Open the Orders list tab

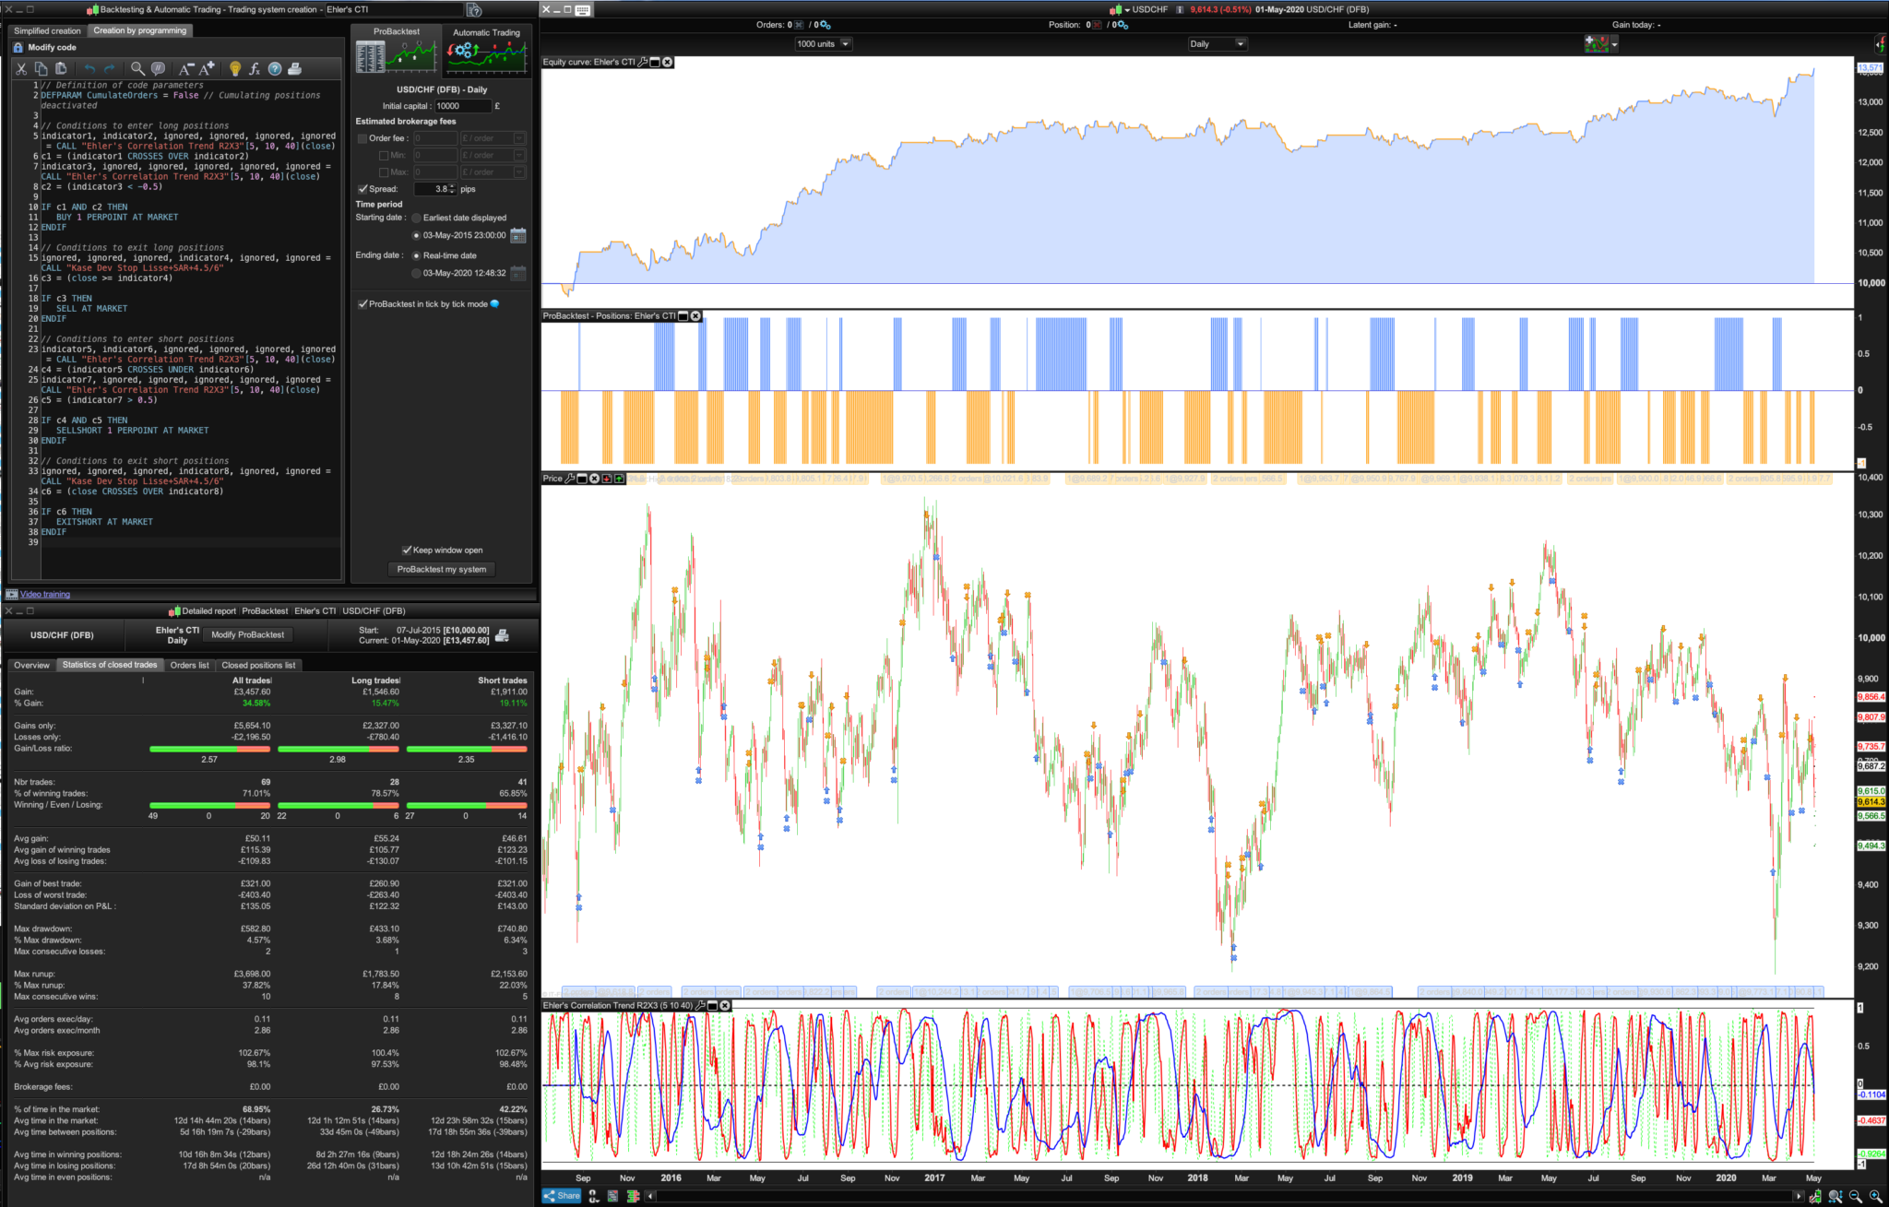(189, 665)
